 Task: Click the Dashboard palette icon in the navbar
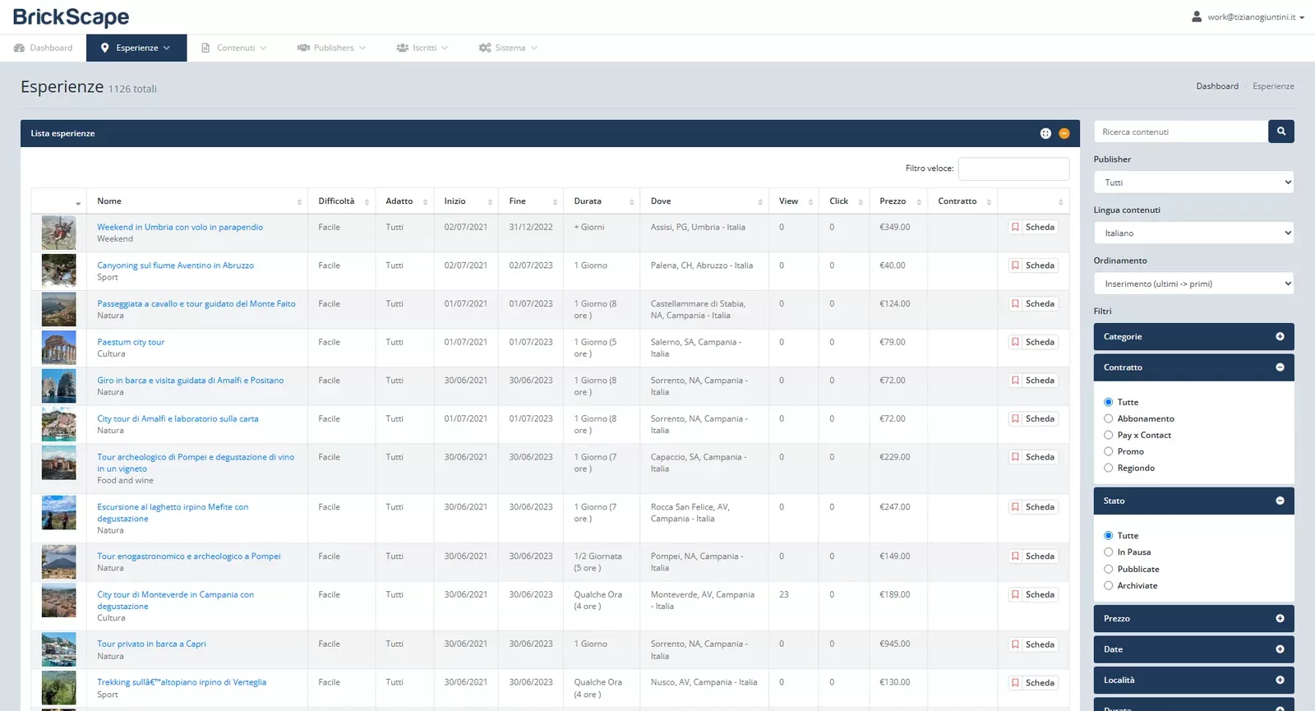click(x=19, y=48)
